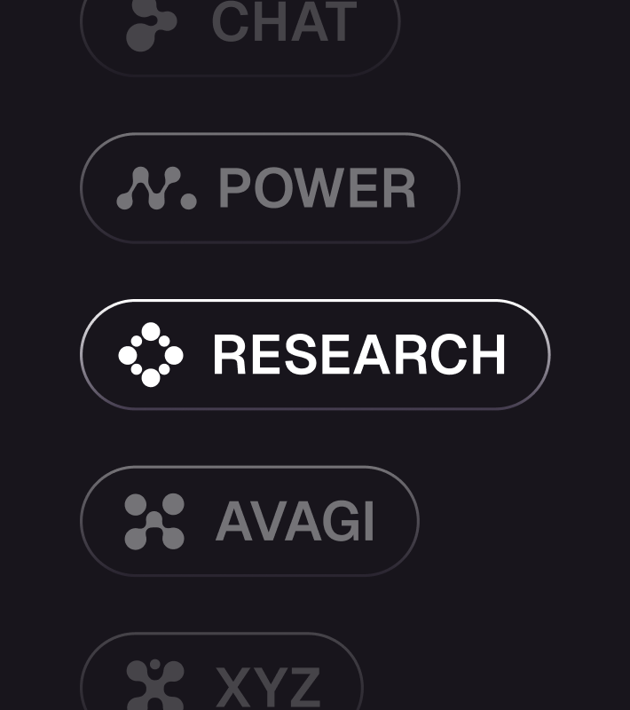Viewport: 630px width, 710px height.
Task: Click the zigzag POWER mode icon
Action: (156, 188)
